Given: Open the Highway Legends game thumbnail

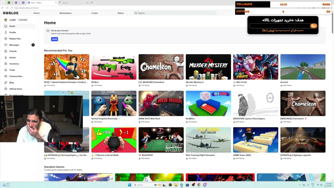Looking at the screenshot, I should 303,140.
